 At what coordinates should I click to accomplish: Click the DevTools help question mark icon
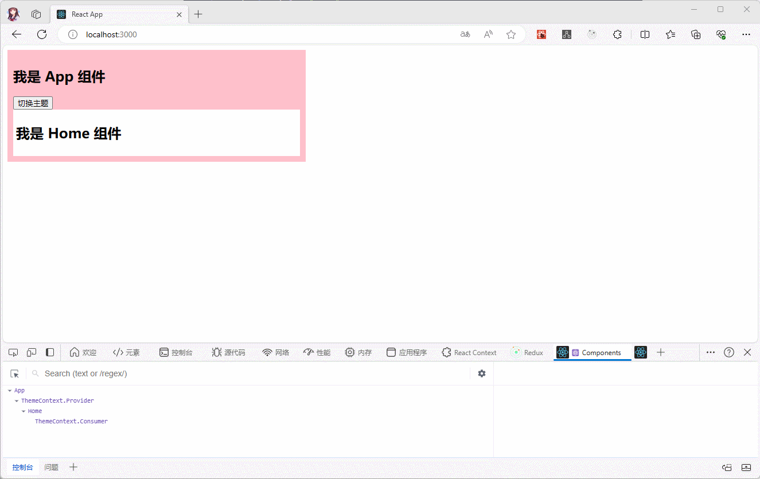(728, 352)
